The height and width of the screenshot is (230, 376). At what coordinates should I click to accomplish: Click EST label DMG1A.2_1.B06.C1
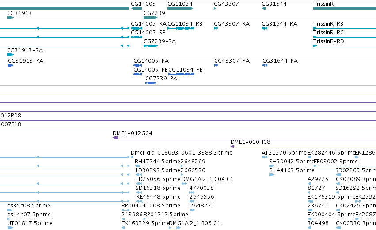coord(194,223)
